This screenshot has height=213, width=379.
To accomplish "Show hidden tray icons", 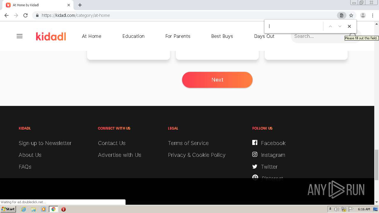I will tap(330, 209).
